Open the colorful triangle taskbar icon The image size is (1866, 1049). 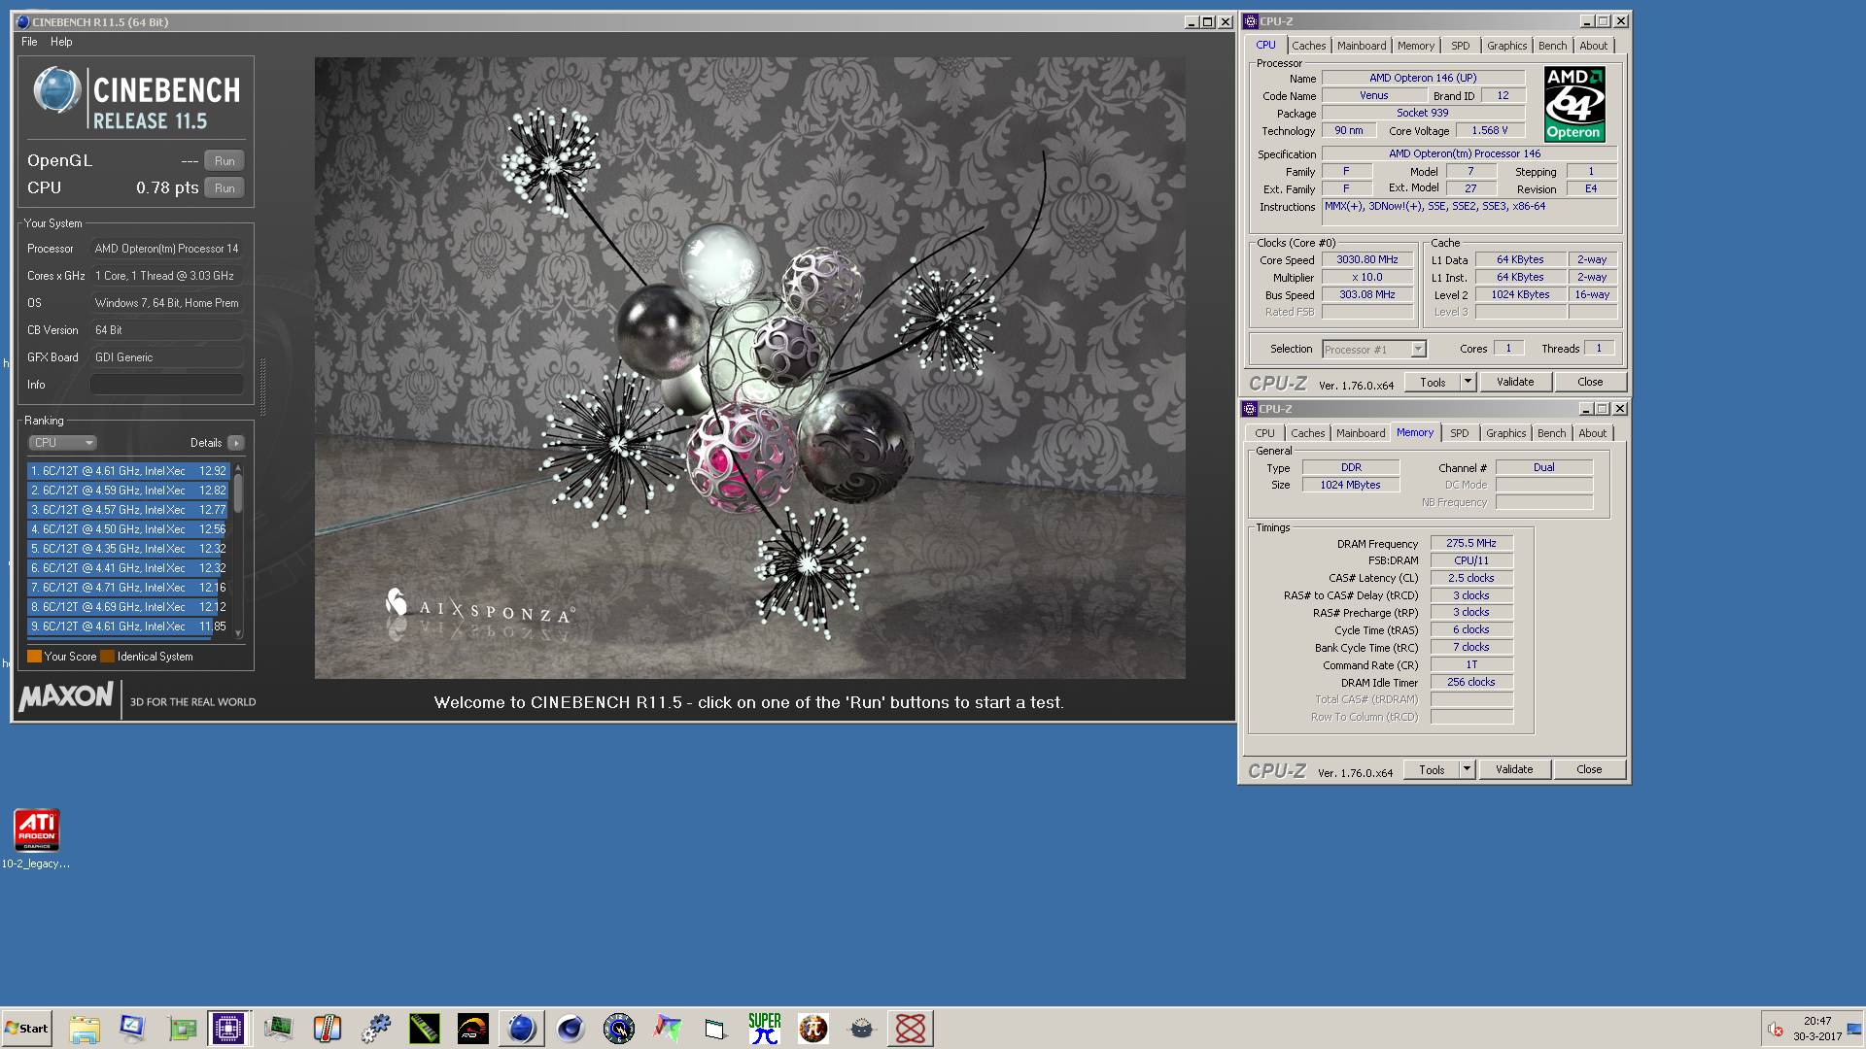(668, 1029)
